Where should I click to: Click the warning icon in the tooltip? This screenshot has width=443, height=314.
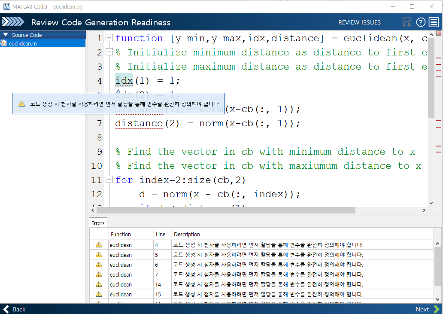click(x=22, y=104)
